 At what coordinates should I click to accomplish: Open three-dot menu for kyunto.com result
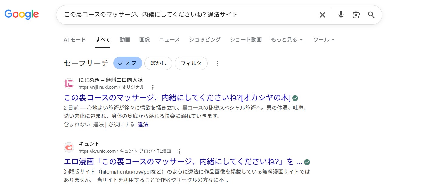tap(179, 151)
